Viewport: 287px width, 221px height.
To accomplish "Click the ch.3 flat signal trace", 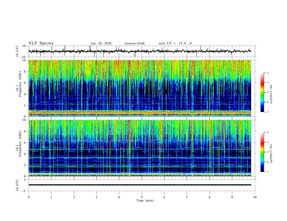I will [x=140, y=185].
